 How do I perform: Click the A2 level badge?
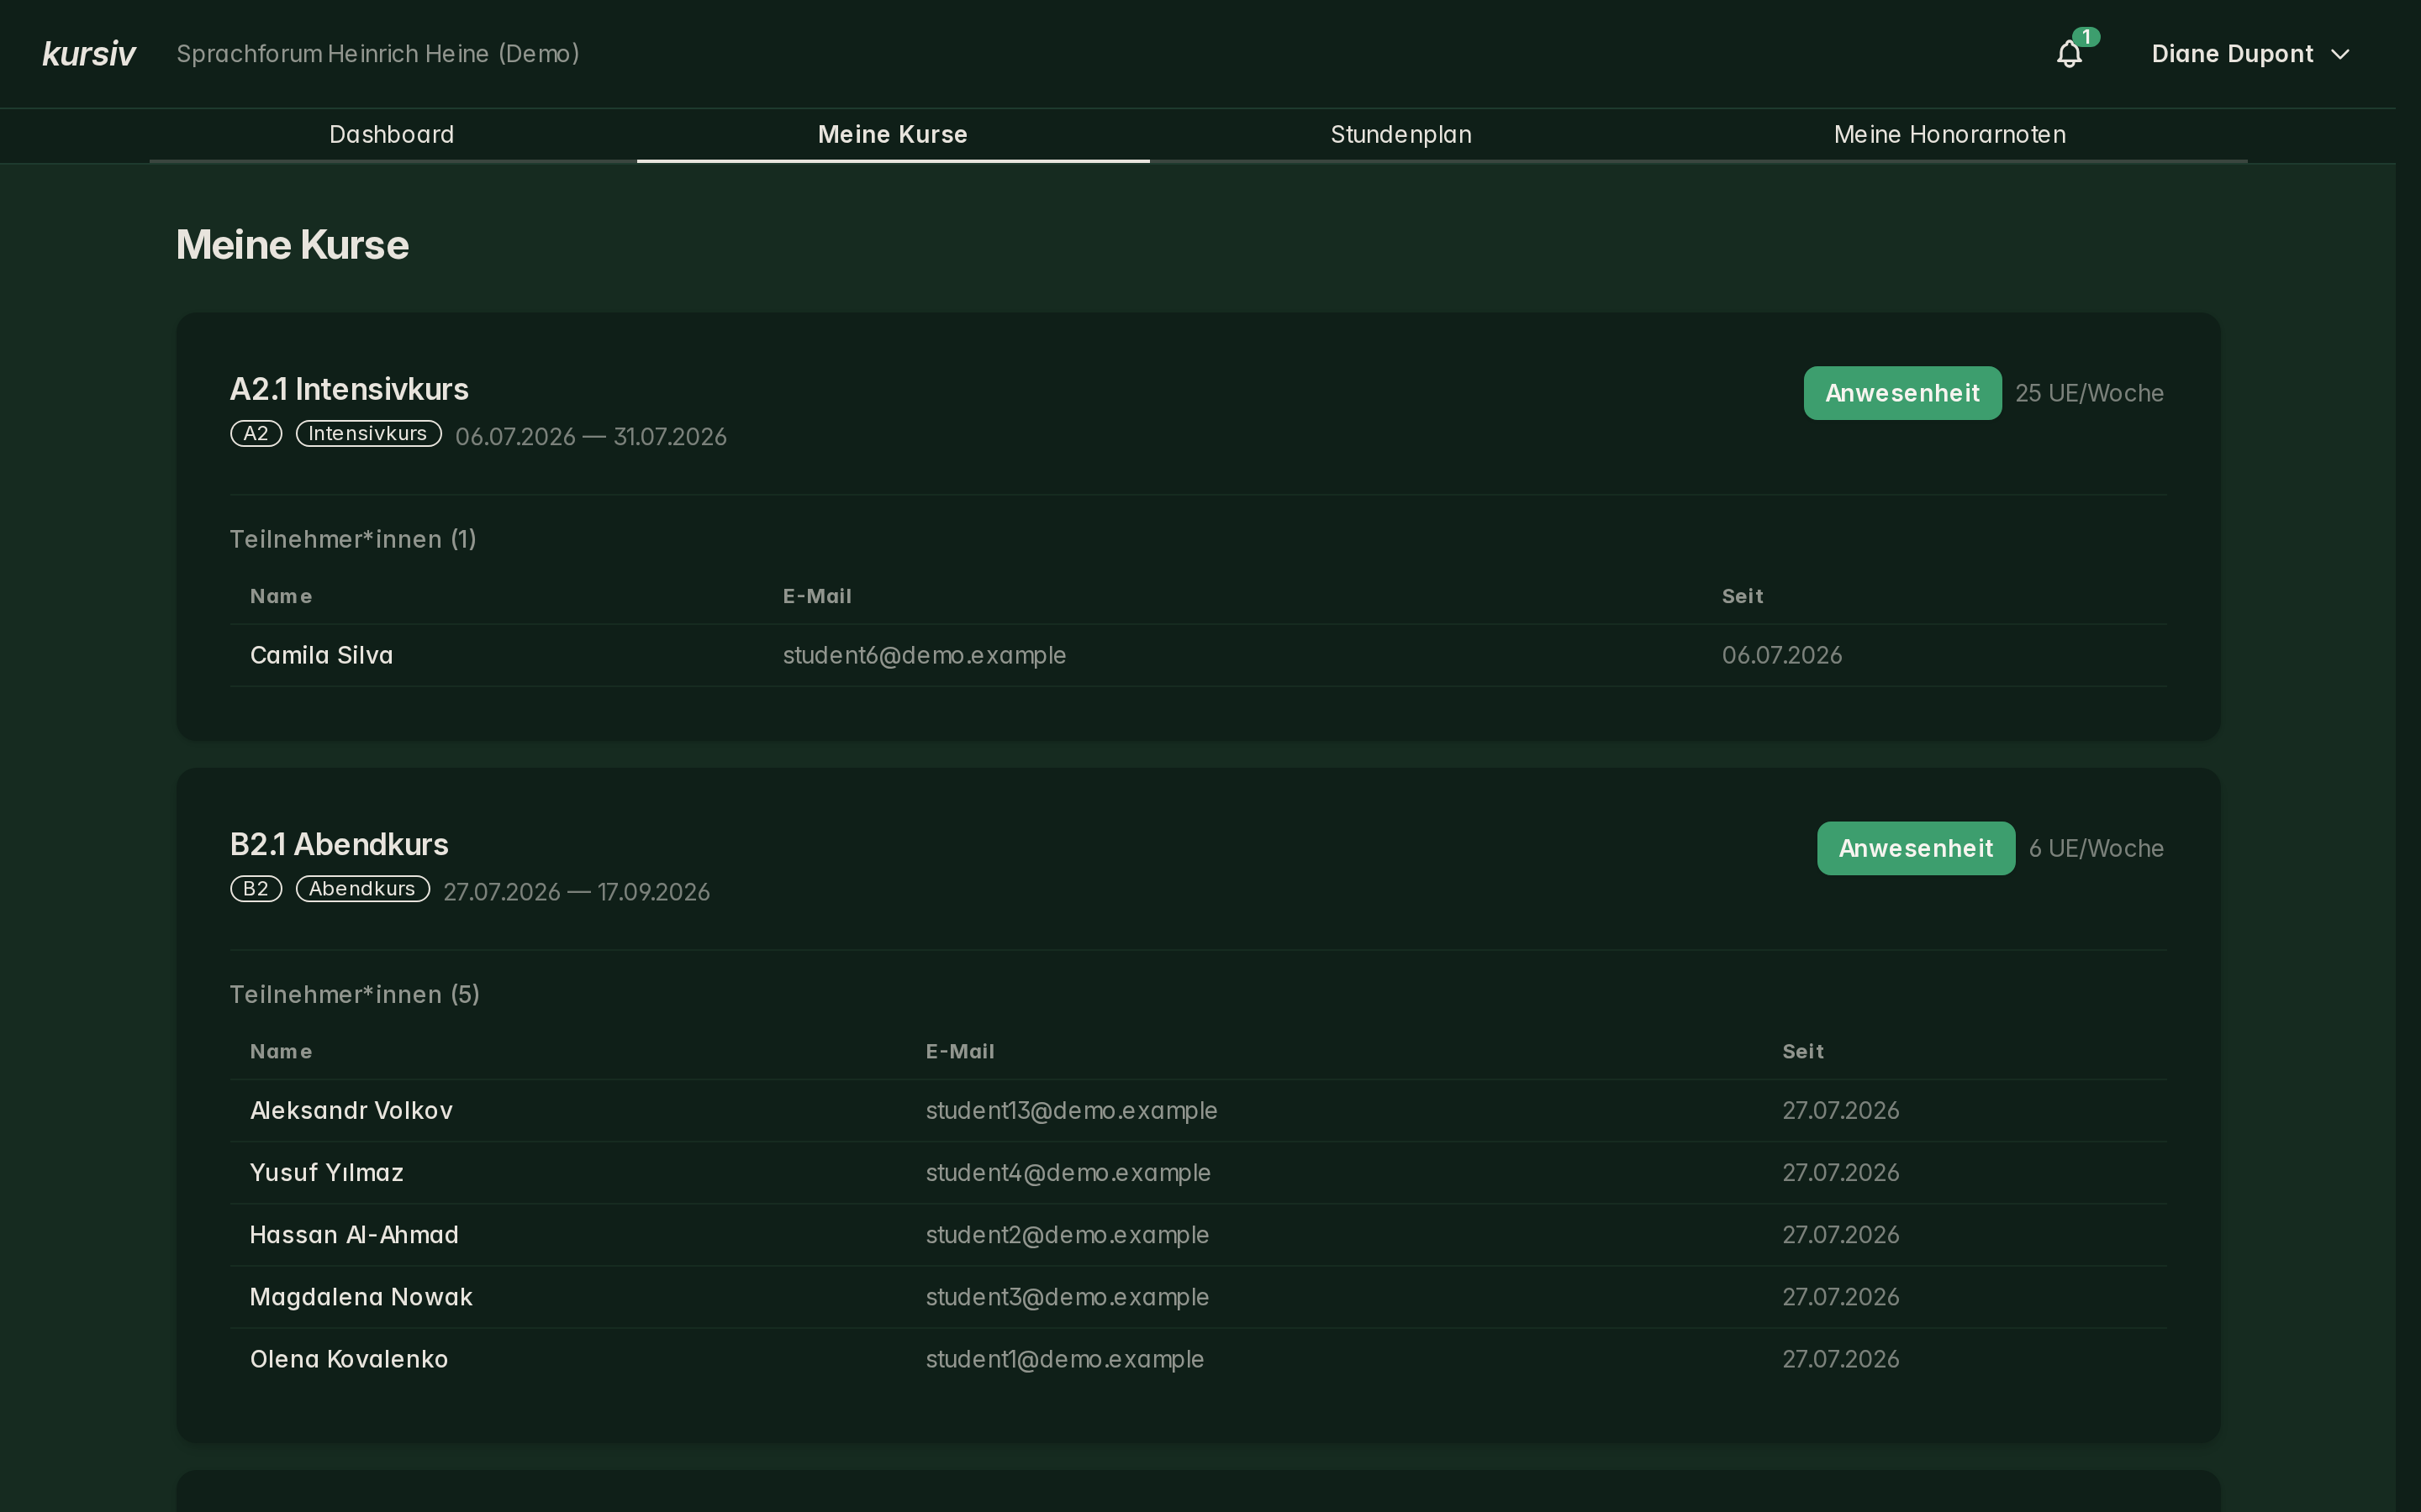click(256, 434)
